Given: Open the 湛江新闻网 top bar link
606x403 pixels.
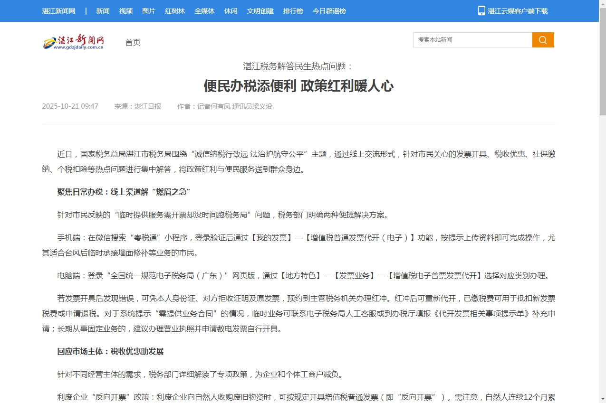Looking at the screenshot, I should [x=58, y=11].
